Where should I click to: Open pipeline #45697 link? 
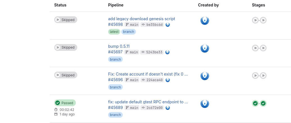[x=115, y=52]
